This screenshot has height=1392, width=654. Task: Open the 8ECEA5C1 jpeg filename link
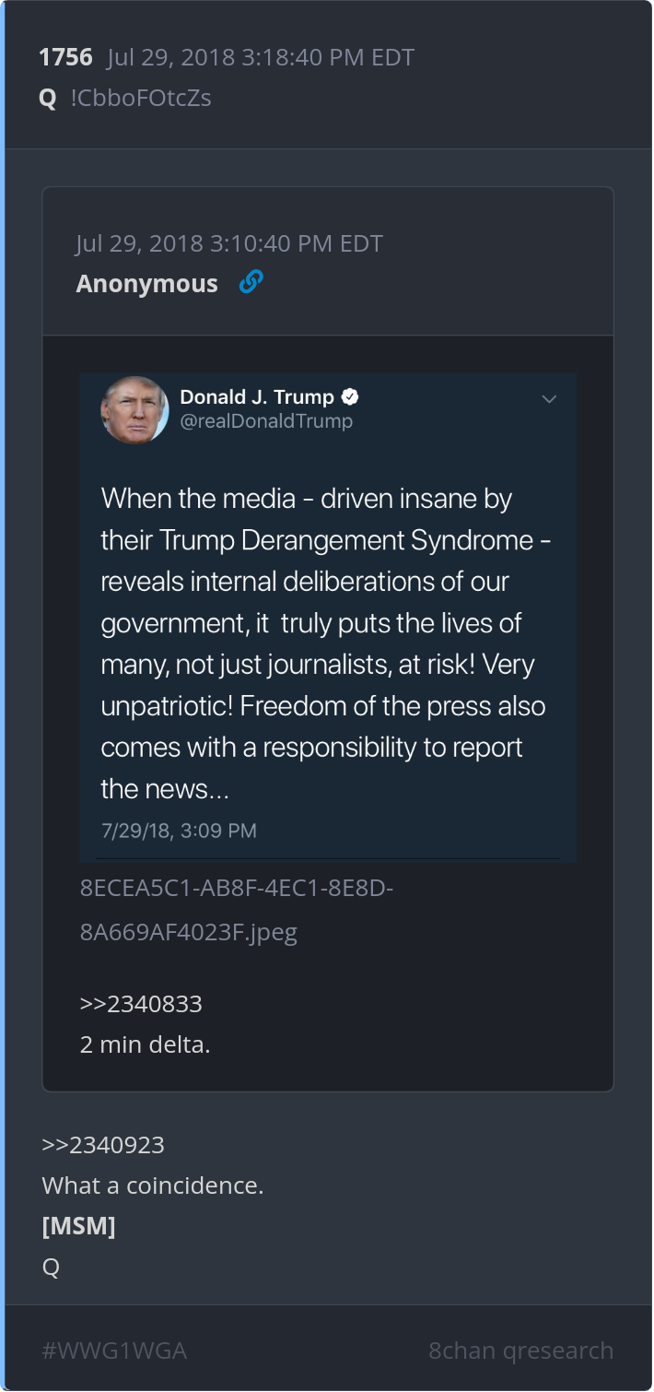237,910
